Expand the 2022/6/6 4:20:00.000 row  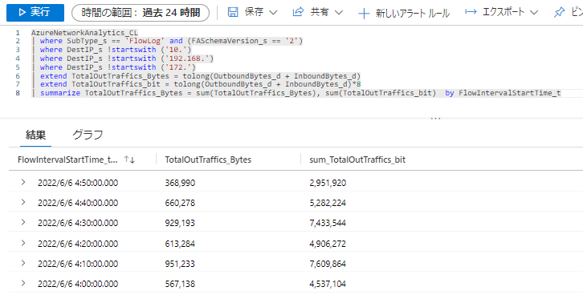[x=23, y=243]
